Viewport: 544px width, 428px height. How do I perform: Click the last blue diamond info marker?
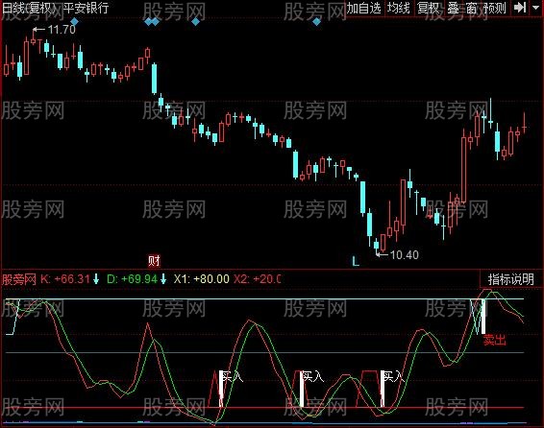point(316,22)
